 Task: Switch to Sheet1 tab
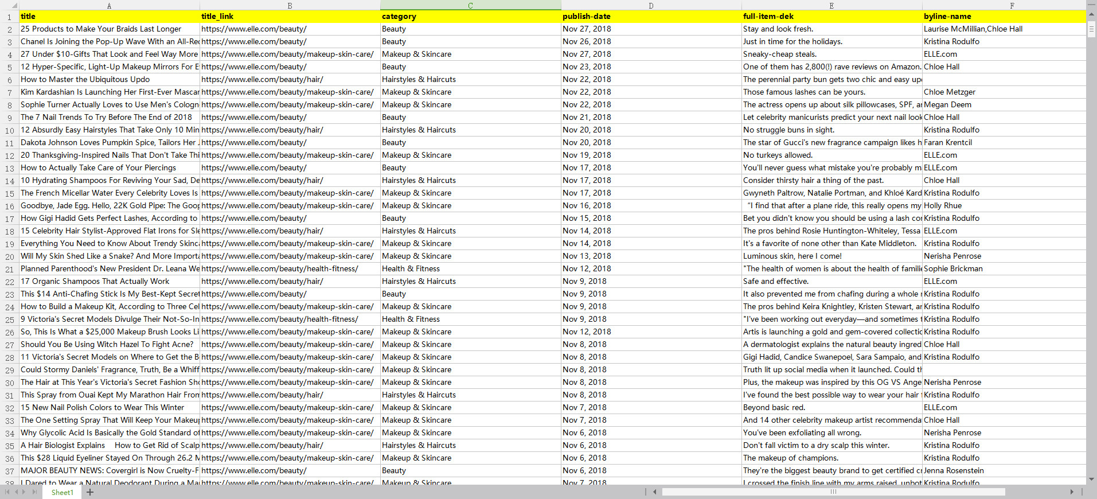62,492
